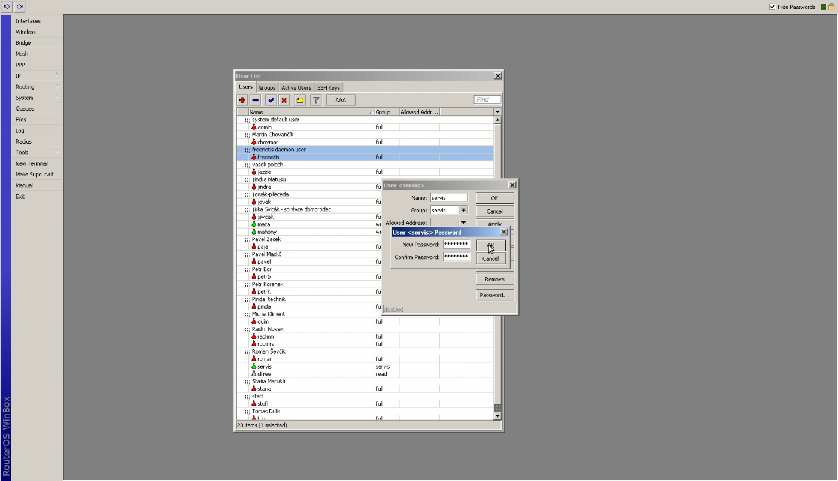Enable the user with the blue checkmark icon
The width and height of the screenshot is (838, 481).
coord(271,100)
